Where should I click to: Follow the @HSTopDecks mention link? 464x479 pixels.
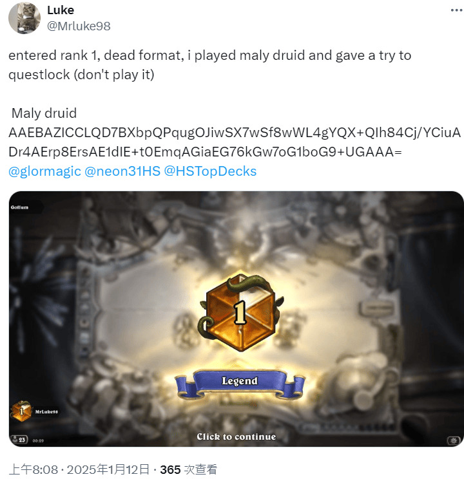[210, 171]
